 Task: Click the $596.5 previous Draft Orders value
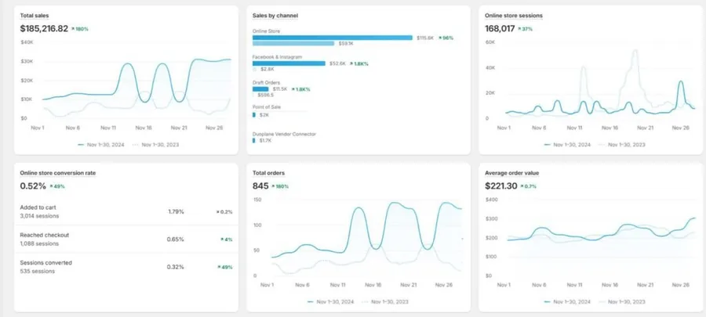tap(265, 95)
